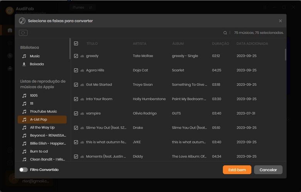The height and width of the screenshot is (192, 301).
Task: Click the cloud icon next to greedy
Action: point(82,56)
